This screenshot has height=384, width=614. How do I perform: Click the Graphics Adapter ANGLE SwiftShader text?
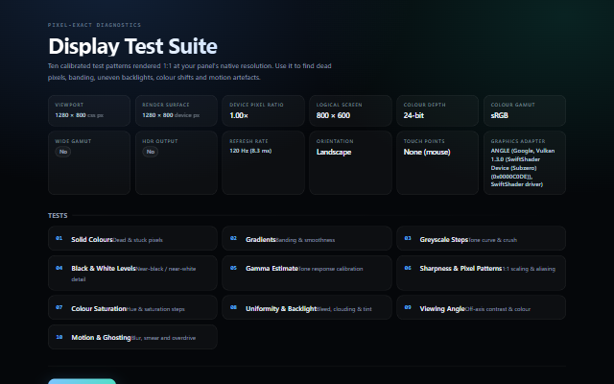523,167
